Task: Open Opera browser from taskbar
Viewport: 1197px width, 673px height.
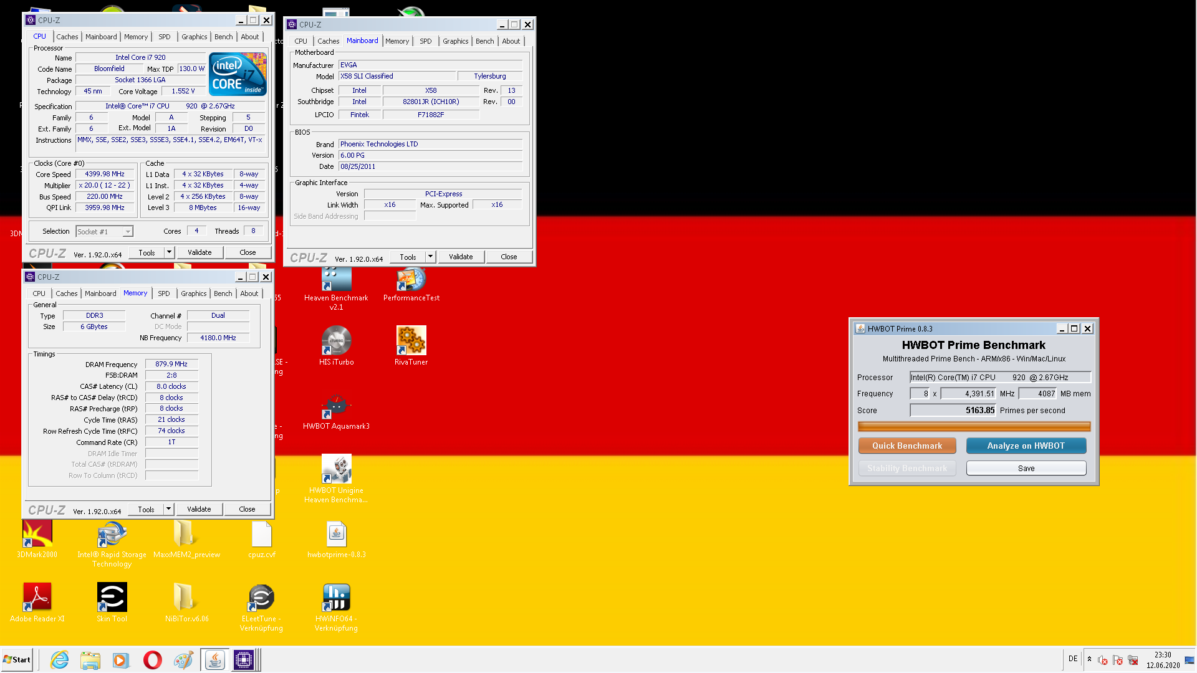Action: click(152, 660)
